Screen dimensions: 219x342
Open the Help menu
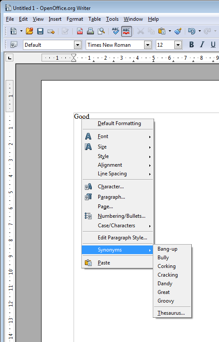pos(153,19)
